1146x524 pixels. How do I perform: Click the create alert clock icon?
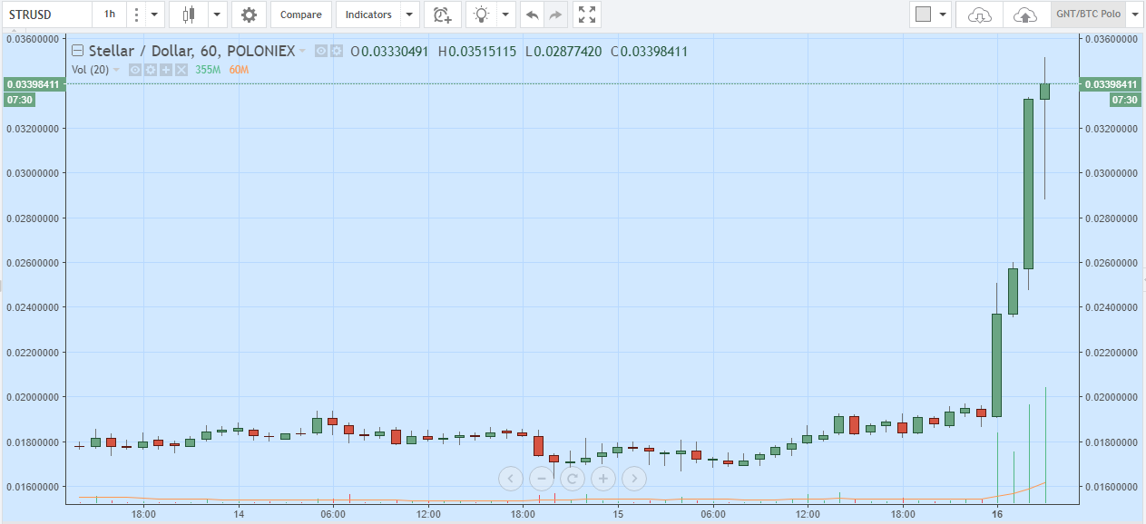442,15
